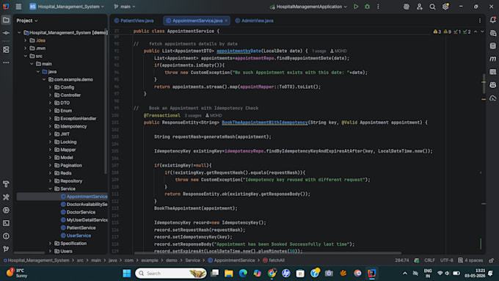
Task: Go to next highlighted error arrow
Action: pos(482,32)
